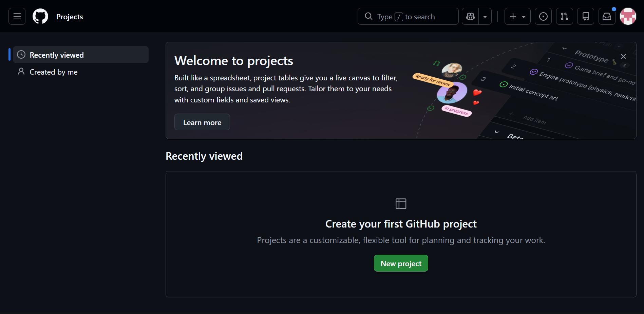644x314 pixels.
Task: Click the Learn more button
Action: point(202,122)
